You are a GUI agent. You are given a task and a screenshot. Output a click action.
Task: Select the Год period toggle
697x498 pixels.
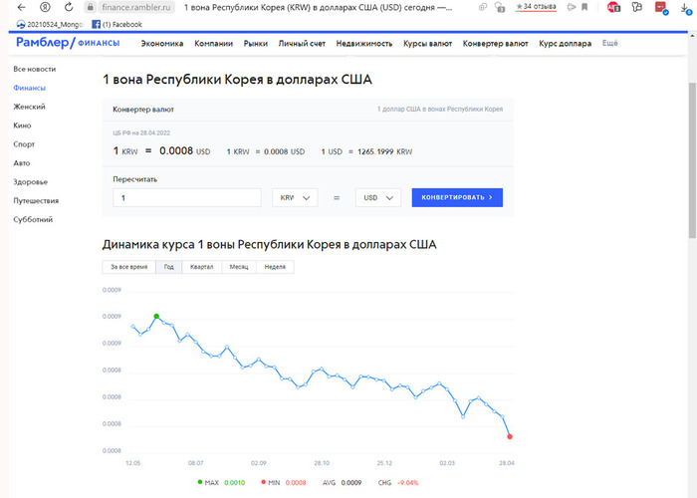(169, 267)
